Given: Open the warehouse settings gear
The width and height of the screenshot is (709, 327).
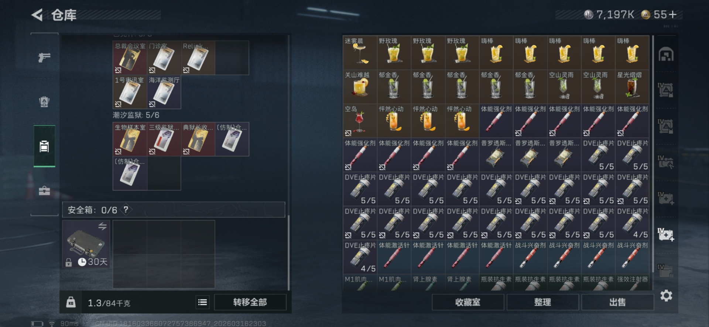Looking at the screenshot, I should tap(666, 296).
